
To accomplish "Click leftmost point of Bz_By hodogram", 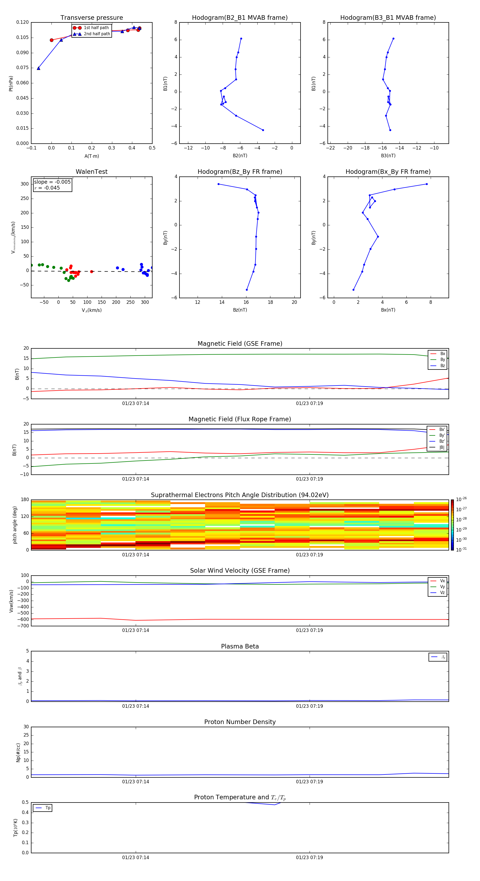I will 219,184.
